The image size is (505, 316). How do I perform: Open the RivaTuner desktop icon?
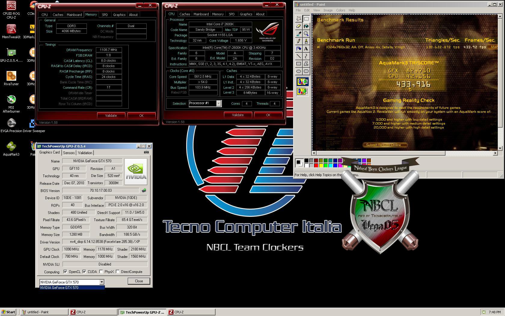(11, 79)
